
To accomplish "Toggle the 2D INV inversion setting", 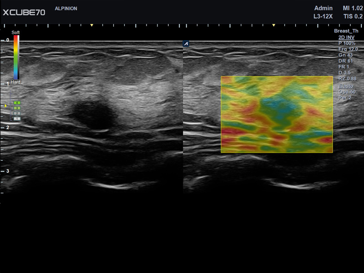I will coord(346,38).
